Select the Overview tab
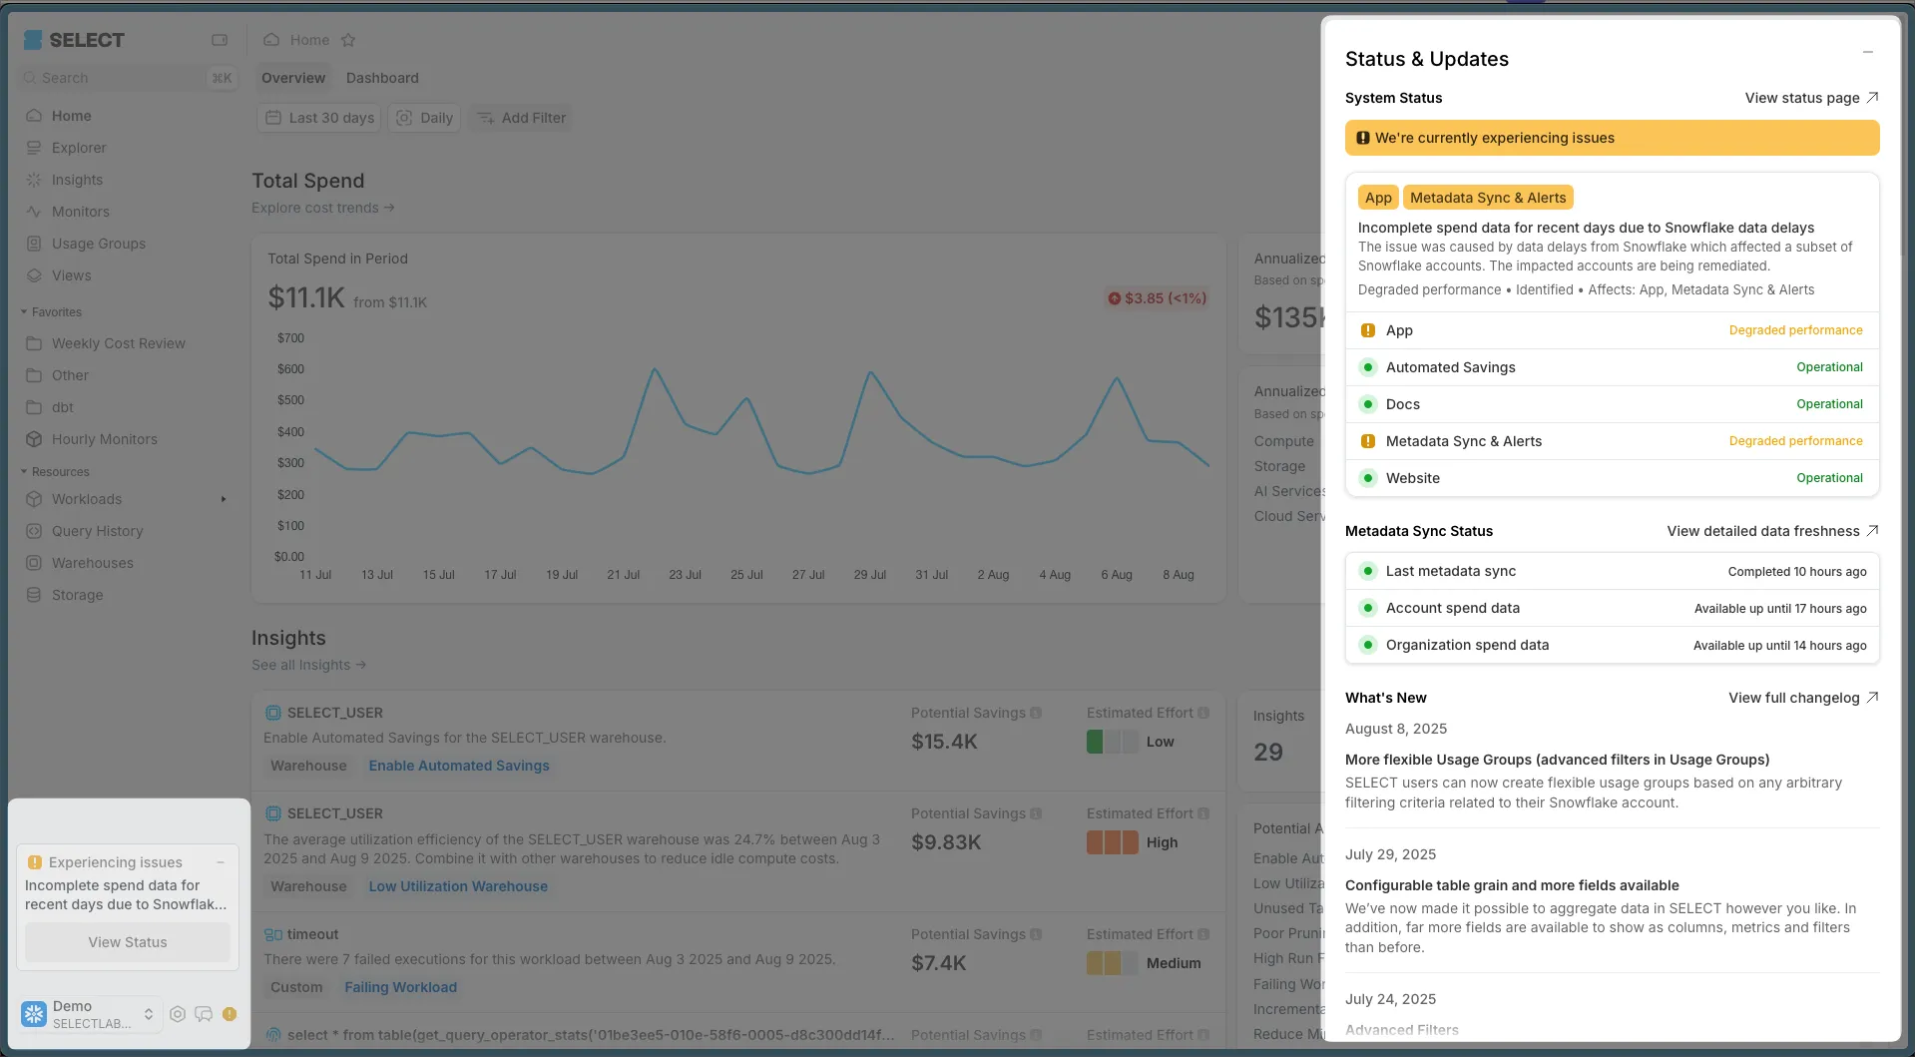1915x1057 pixels. (293, 78)
